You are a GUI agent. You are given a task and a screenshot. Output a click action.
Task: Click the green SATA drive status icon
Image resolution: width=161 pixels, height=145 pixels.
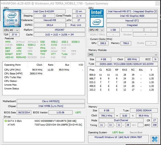pos(5,121)
